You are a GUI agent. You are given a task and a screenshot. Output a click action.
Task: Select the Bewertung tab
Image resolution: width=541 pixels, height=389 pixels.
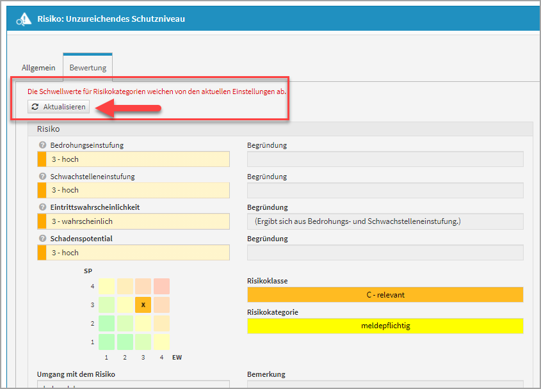pos(88,68)
